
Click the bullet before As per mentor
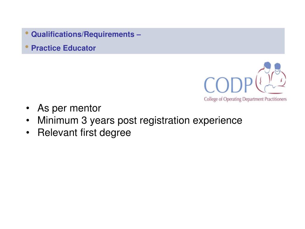pyautogui.click(x=28, y=108)
